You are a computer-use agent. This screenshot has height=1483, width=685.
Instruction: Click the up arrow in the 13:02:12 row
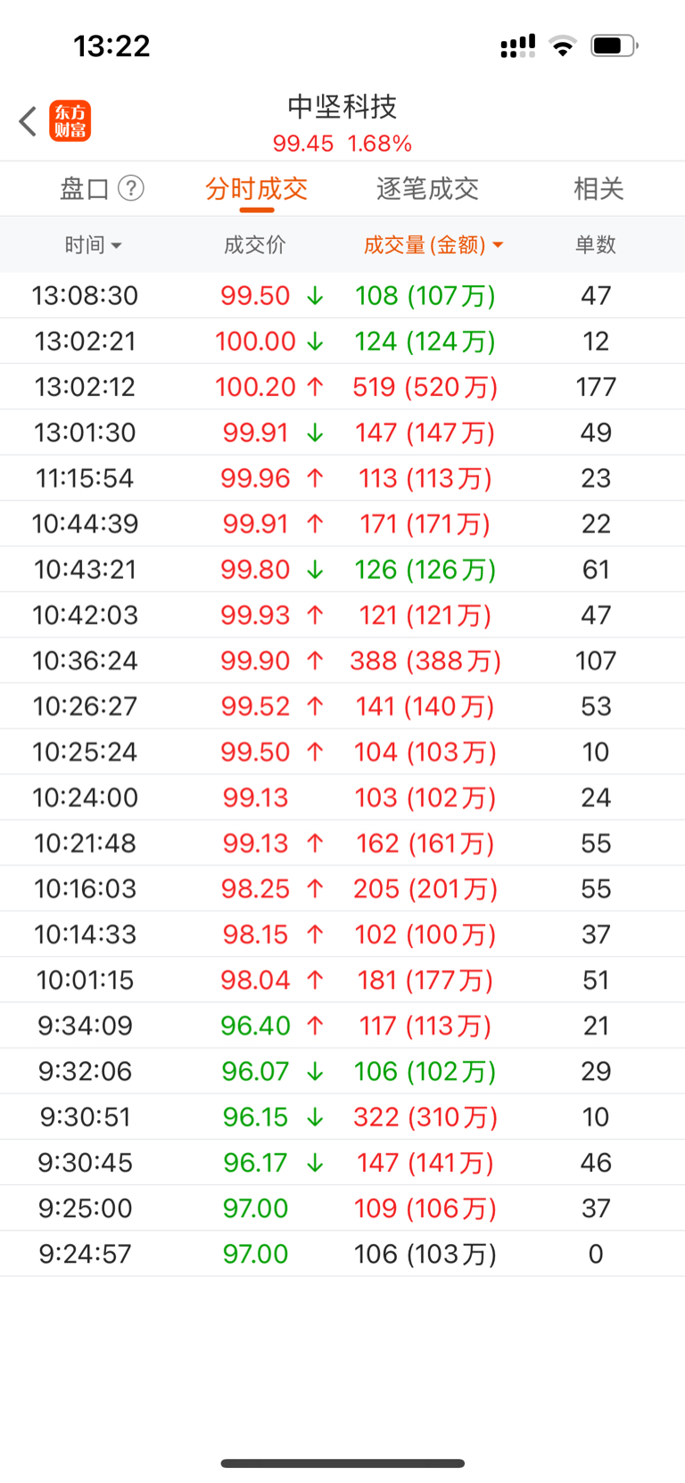(x=315, y=387)
